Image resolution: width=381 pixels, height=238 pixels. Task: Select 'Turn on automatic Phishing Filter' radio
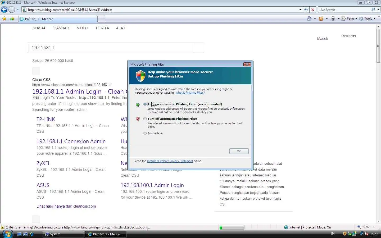tap(145, 104)
